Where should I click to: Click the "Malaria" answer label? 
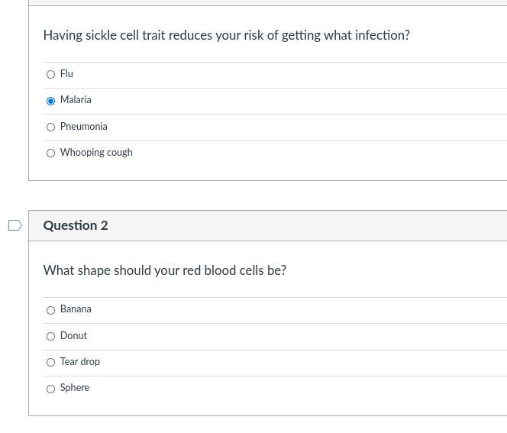[76, 100]
